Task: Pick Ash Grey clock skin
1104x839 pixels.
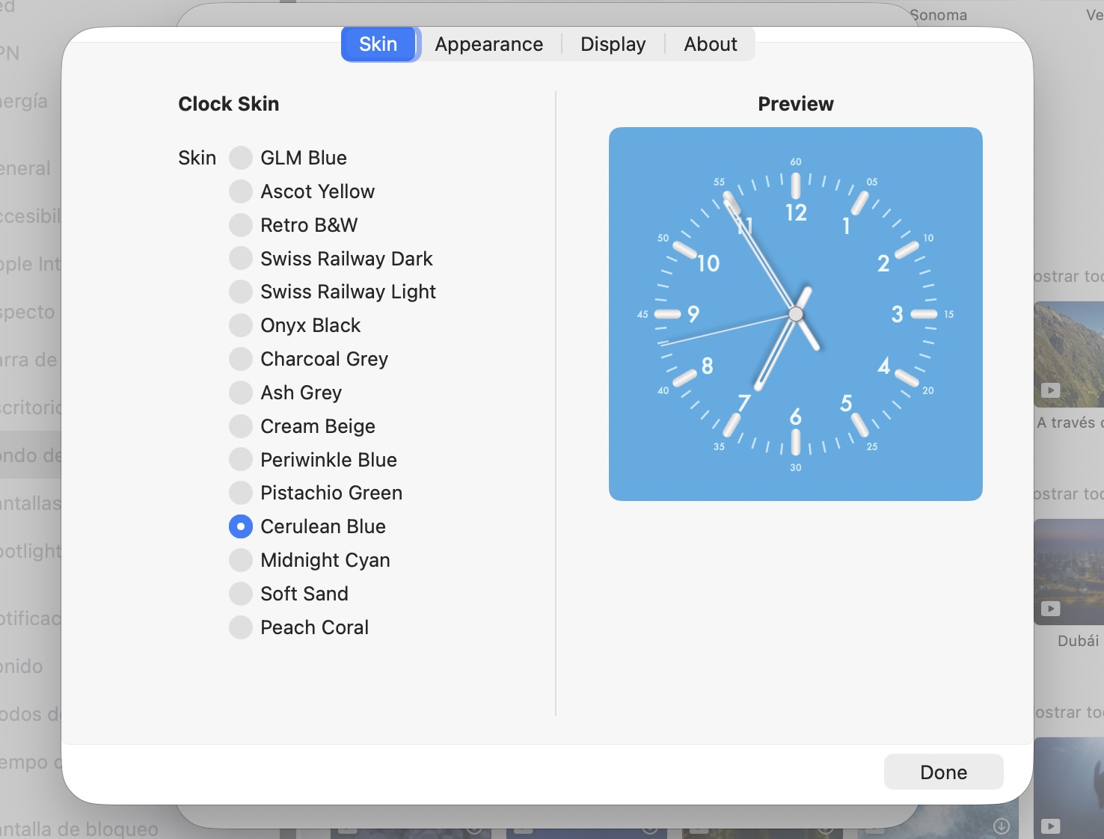Action: click(x=241, y=393)
